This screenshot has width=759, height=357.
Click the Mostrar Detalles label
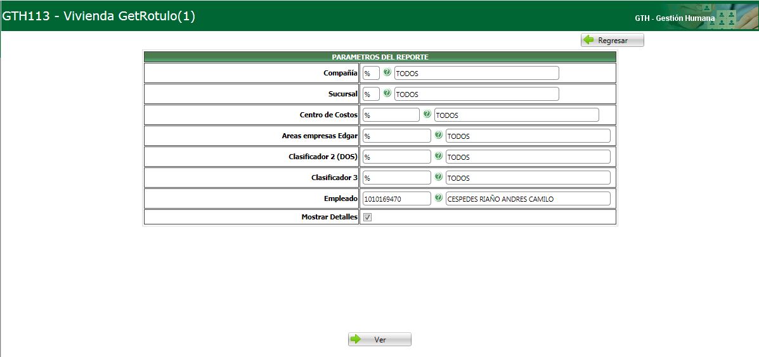pos(330,217)
